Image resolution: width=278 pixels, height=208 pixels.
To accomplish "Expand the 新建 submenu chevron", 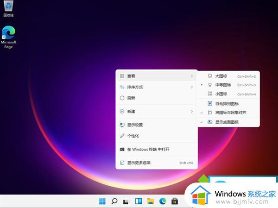I will coord(192,111).
